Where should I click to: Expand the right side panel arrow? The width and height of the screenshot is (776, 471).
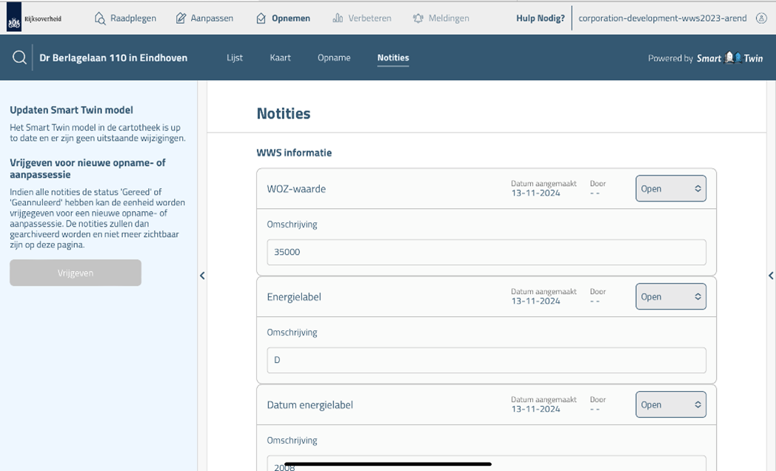[x=771, y=275]
